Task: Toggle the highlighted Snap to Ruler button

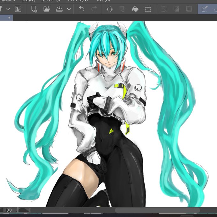Action: click(205, 9)
